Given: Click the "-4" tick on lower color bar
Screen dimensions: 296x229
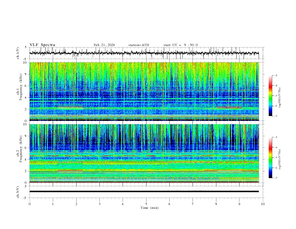Looking at the screenshot, I should (x=276, y=147).
